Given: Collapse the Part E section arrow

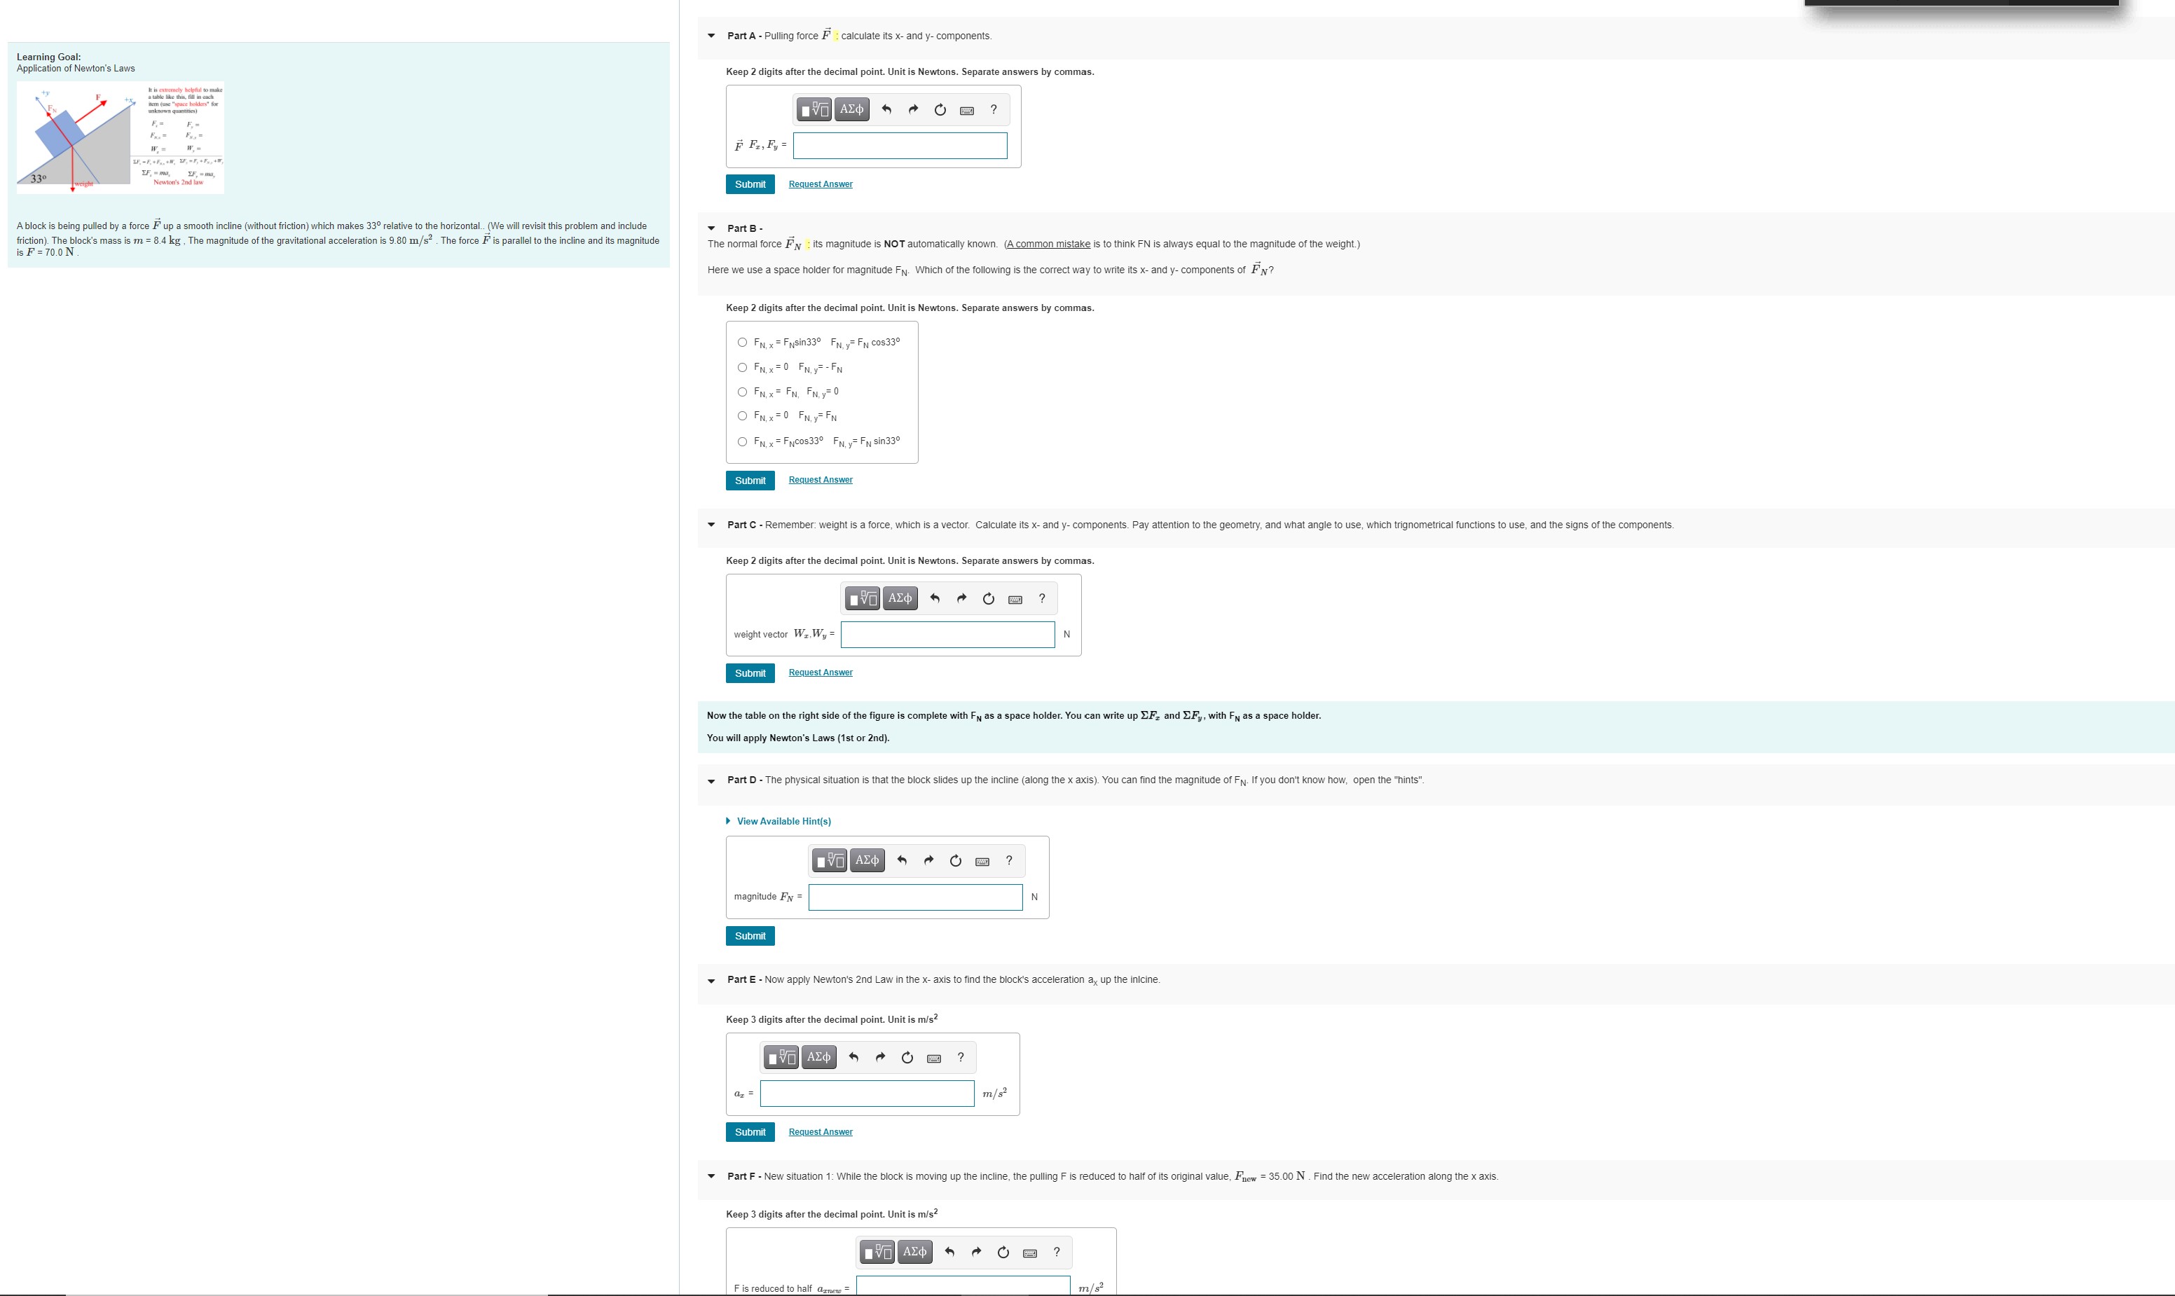Looking at the screenshot, I should 712,980.
